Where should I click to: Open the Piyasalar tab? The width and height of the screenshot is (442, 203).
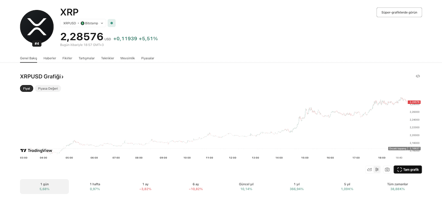(x=148, y=58)
